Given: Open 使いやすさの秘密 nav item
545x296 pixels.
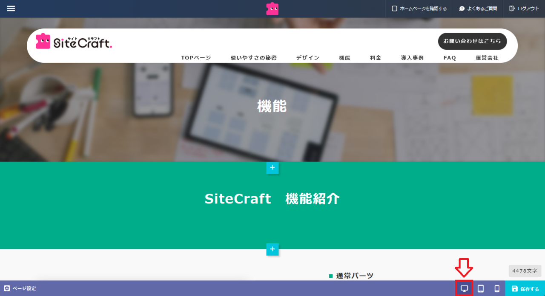Looking at the screenshot, I should click(254, 58).
